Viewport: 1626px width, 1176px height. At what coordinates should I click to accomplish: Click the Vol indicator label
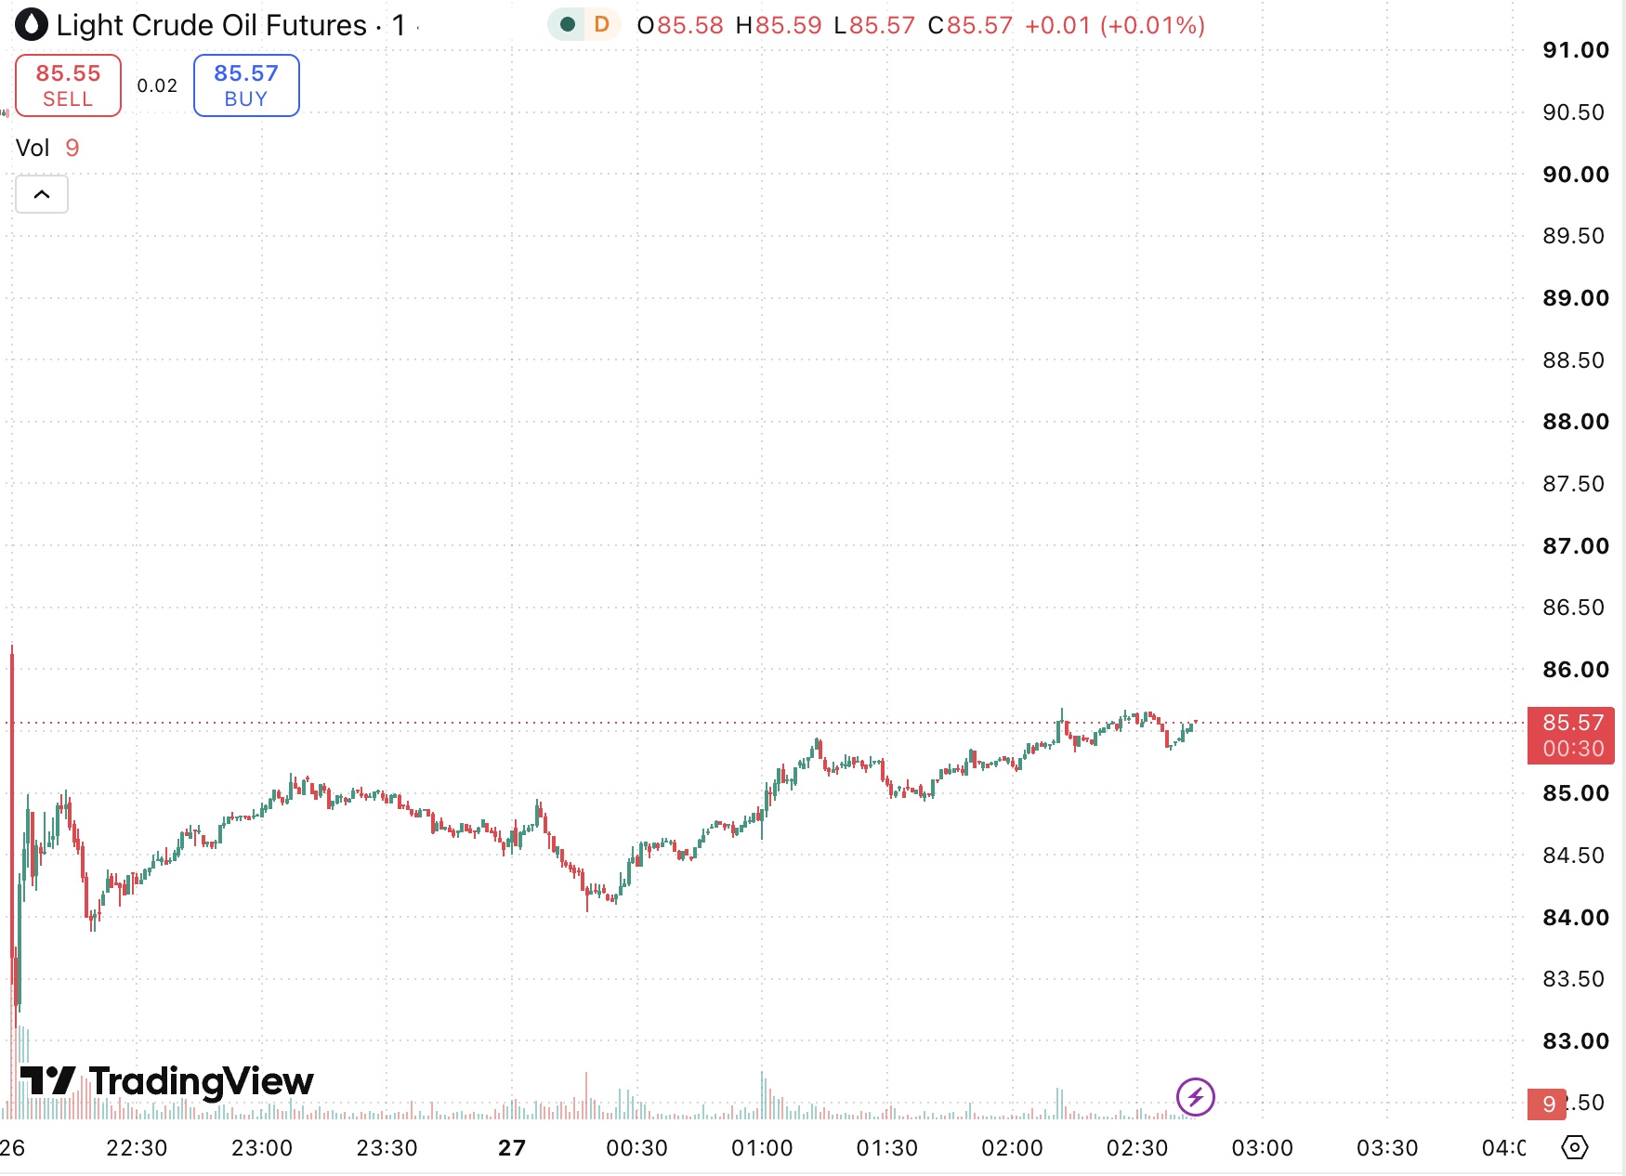tap(33, 148)
